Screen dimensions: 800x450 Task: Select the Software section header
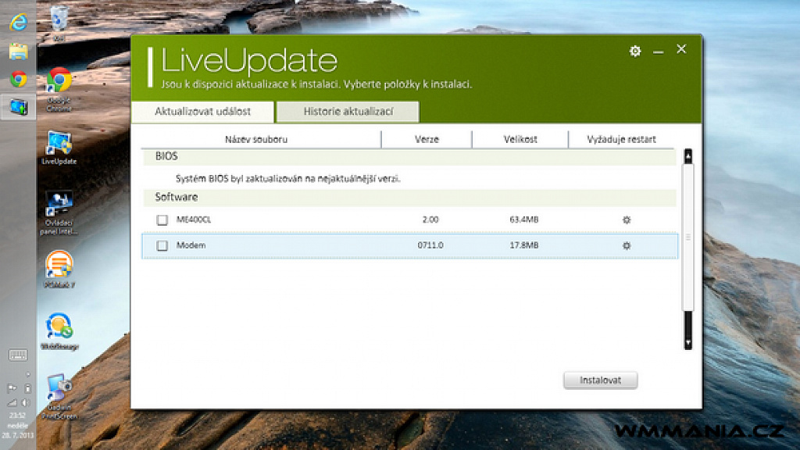coord(409,198)
